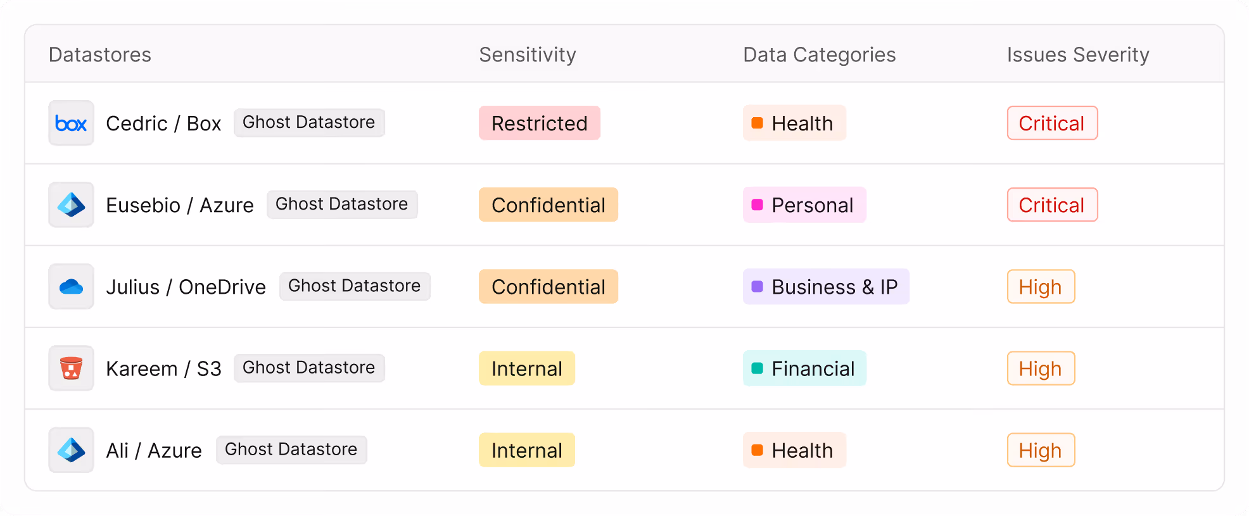1249x516 pixels.
Task: Click the Issues Severity column header
Action: point(1077,55)
